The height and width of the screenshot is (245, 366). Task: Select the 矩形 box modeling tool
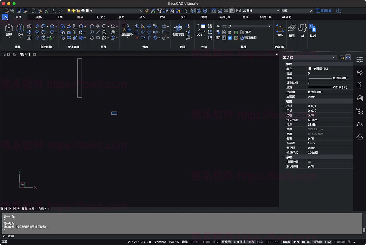tap(9, 29)
